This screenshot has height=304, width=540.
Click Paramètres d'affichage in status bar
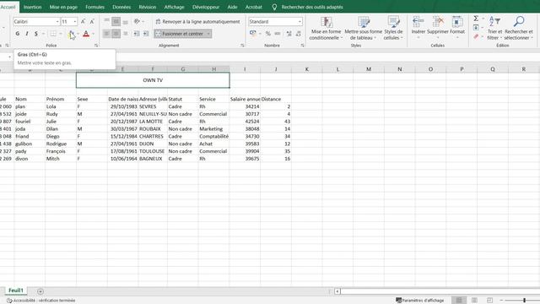pos(420,301)
